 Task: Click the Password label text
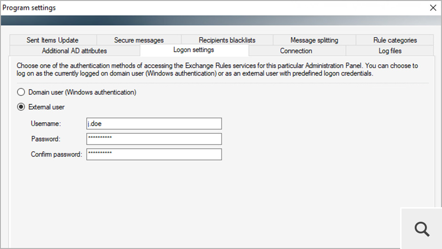point(46,139)
